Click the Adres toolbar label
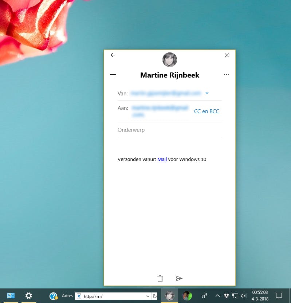This screenshot has width=291, height=303. (67, 296)
